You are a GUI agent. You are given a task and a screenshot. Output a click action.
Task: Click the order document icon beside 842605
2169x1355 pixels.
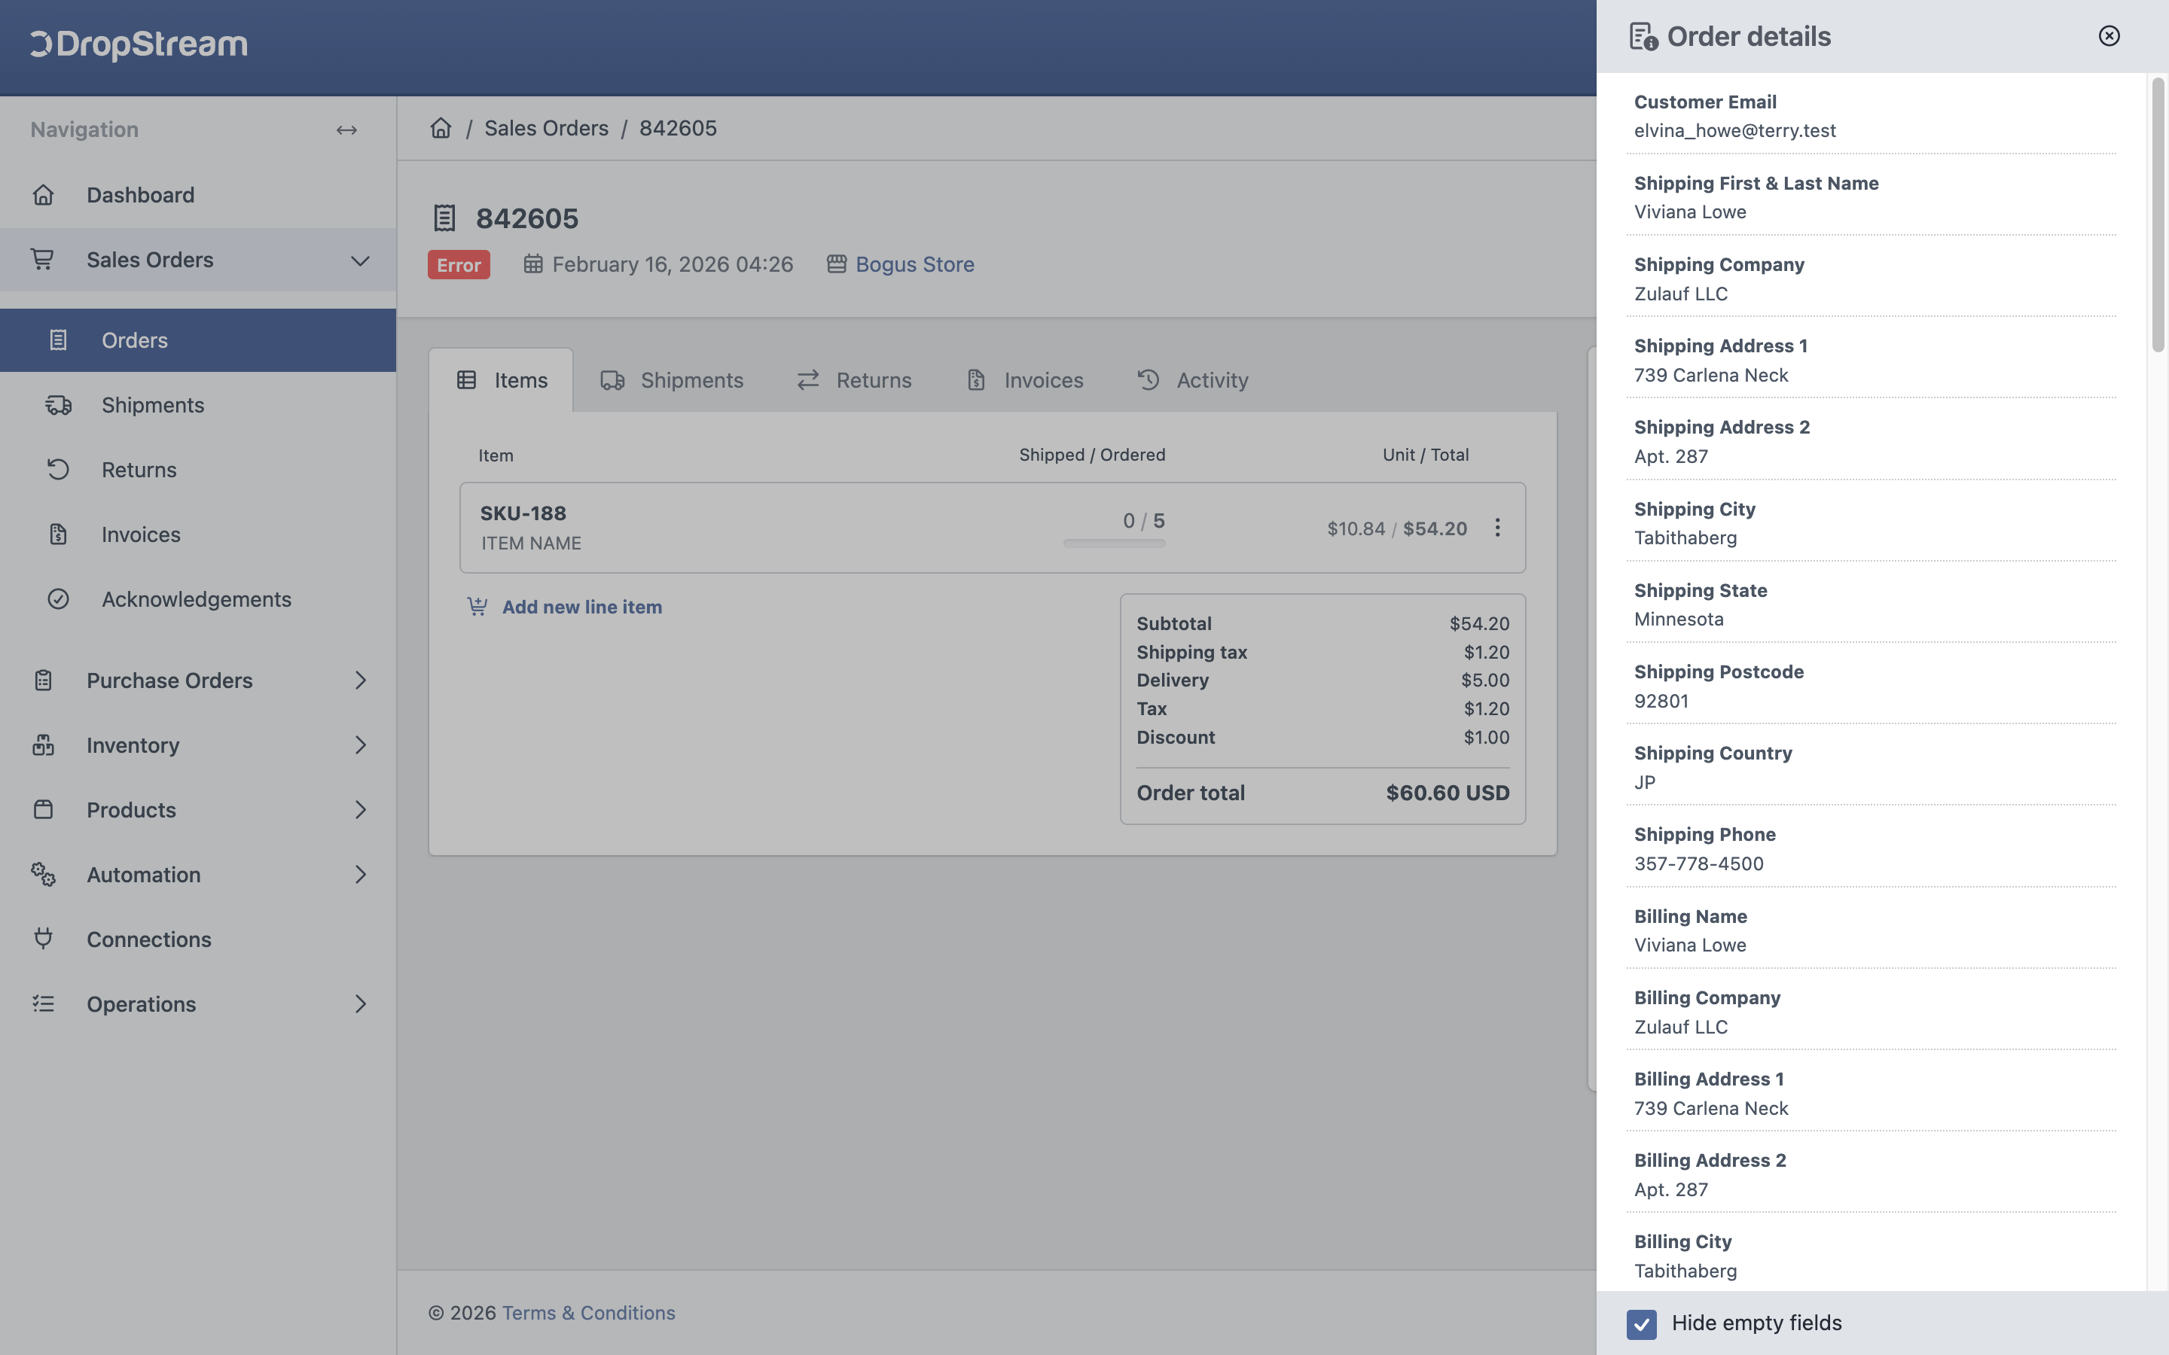[444, 218]
